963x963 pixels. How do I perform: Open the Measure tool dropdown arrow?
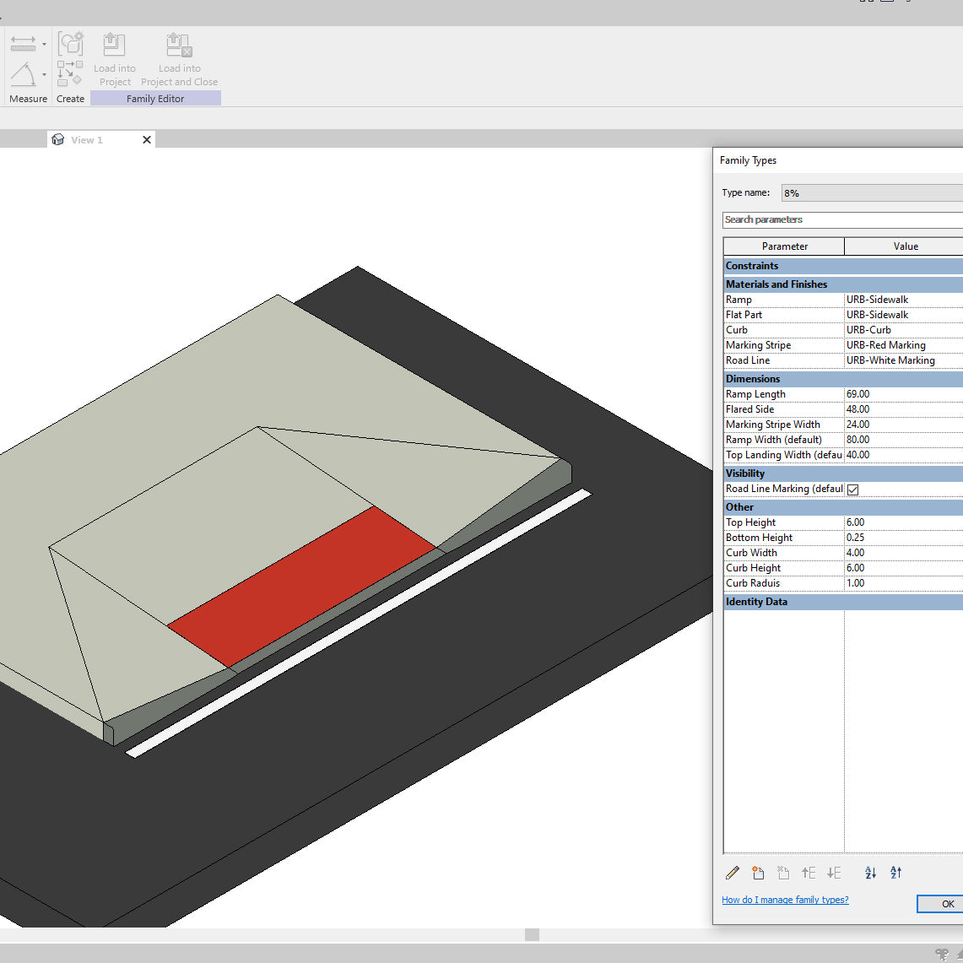coord(44,44)
